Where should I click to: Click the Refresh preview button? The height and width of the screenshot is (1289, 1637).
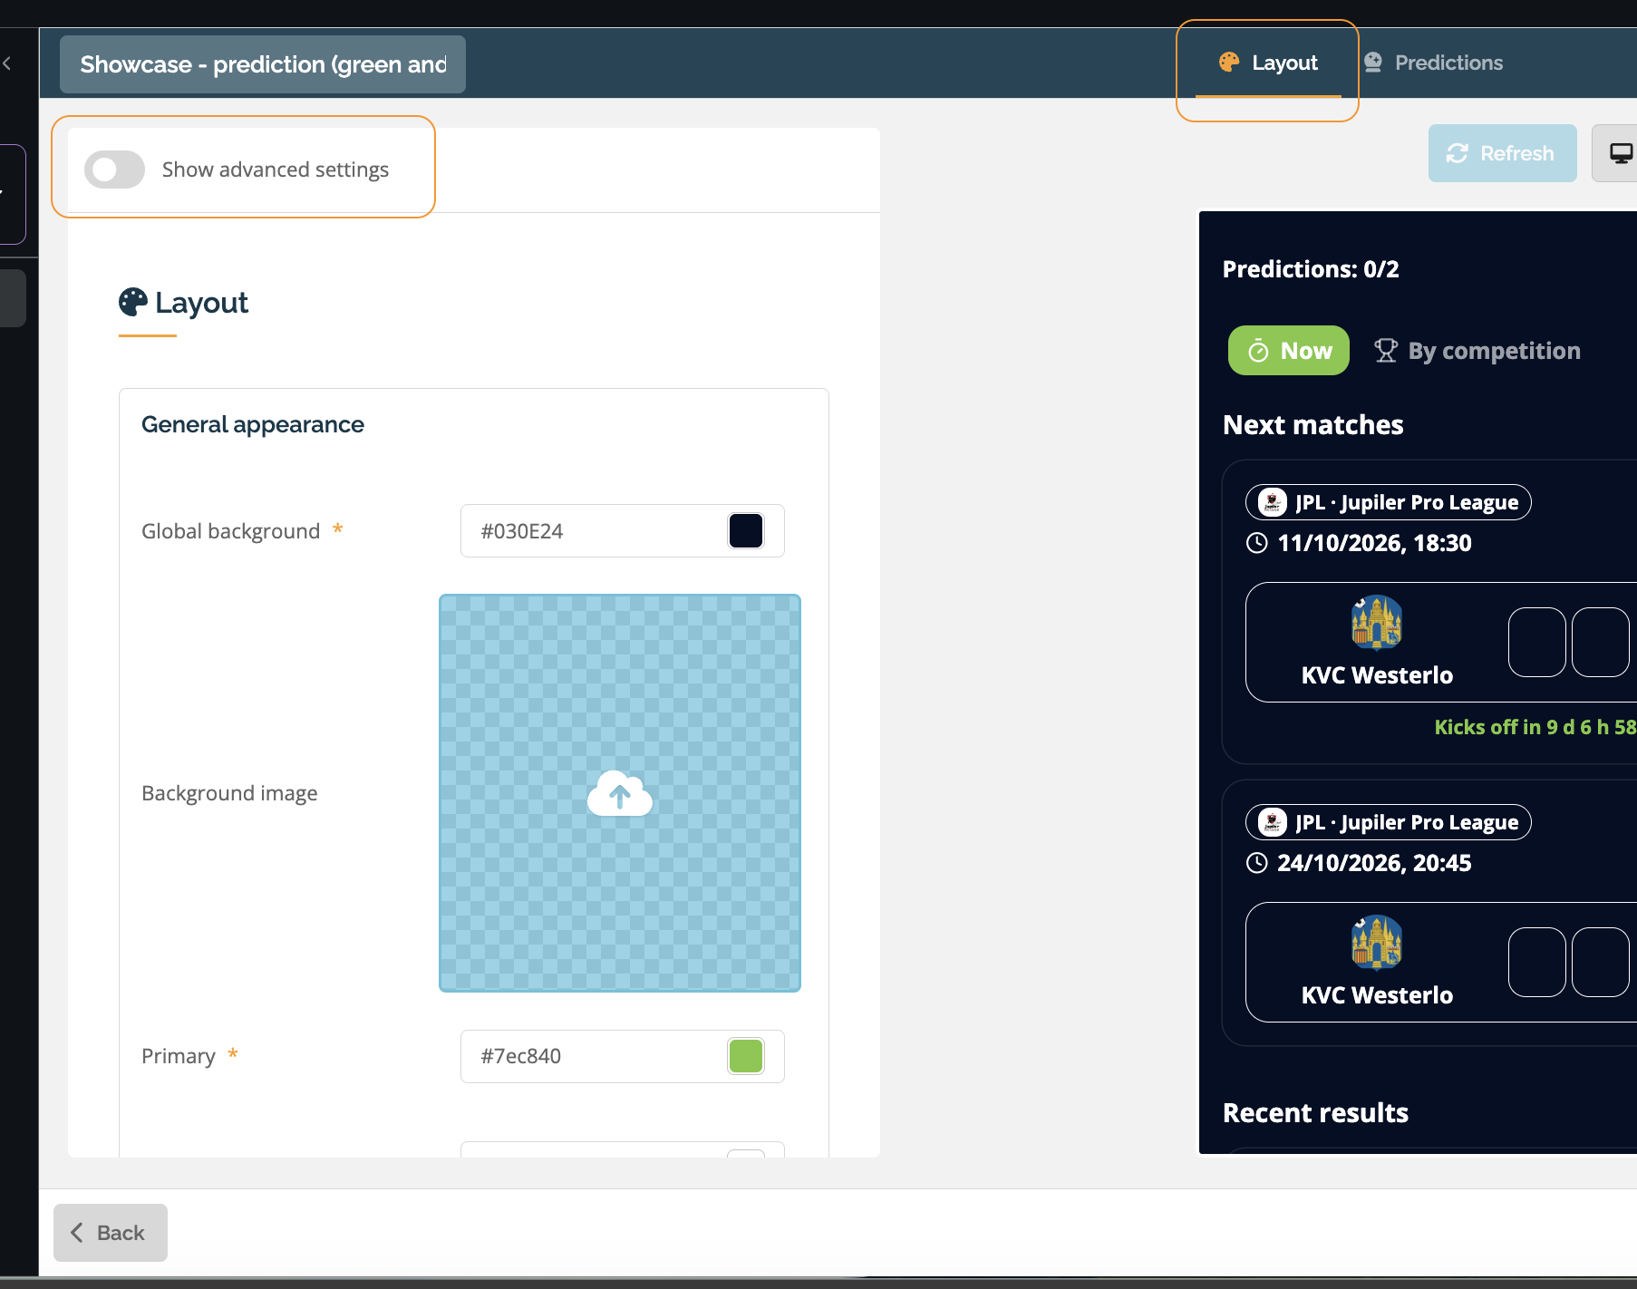[x=1502, y=153]
